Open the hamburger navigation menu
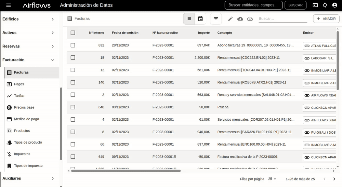342x187 pixels. (x=9, y=5)
